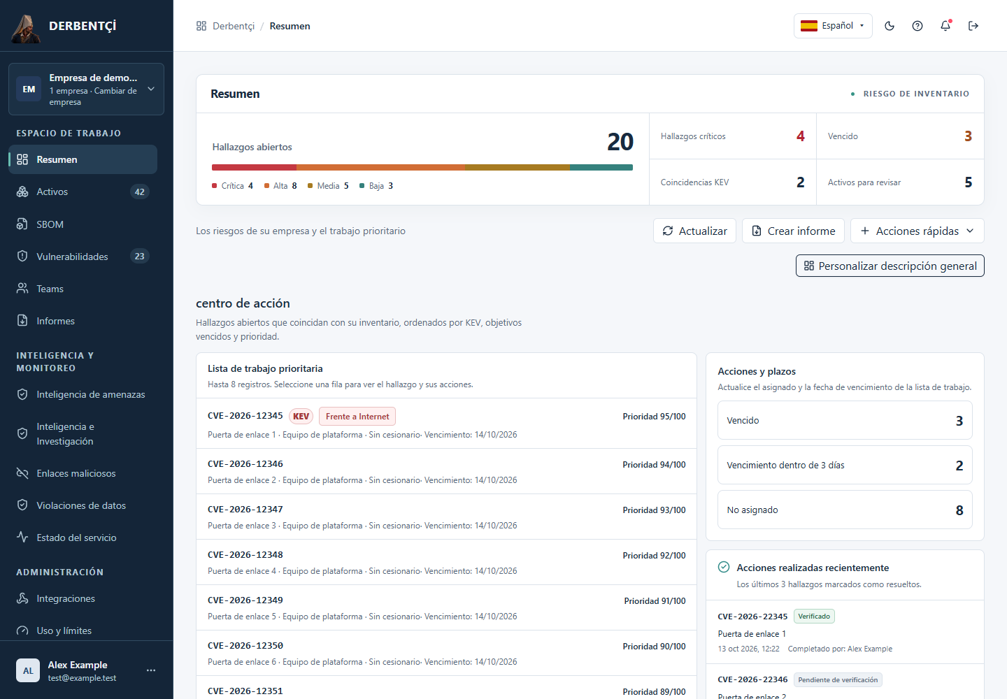Click the SBOM sidebar icon
This screenshot has height=699, width=1007.
[x=22, y=224]
